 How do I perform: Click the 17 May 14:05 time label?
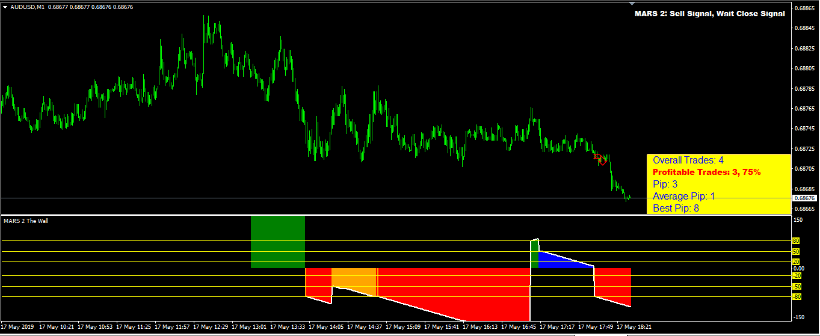click(x=326, y=327)
